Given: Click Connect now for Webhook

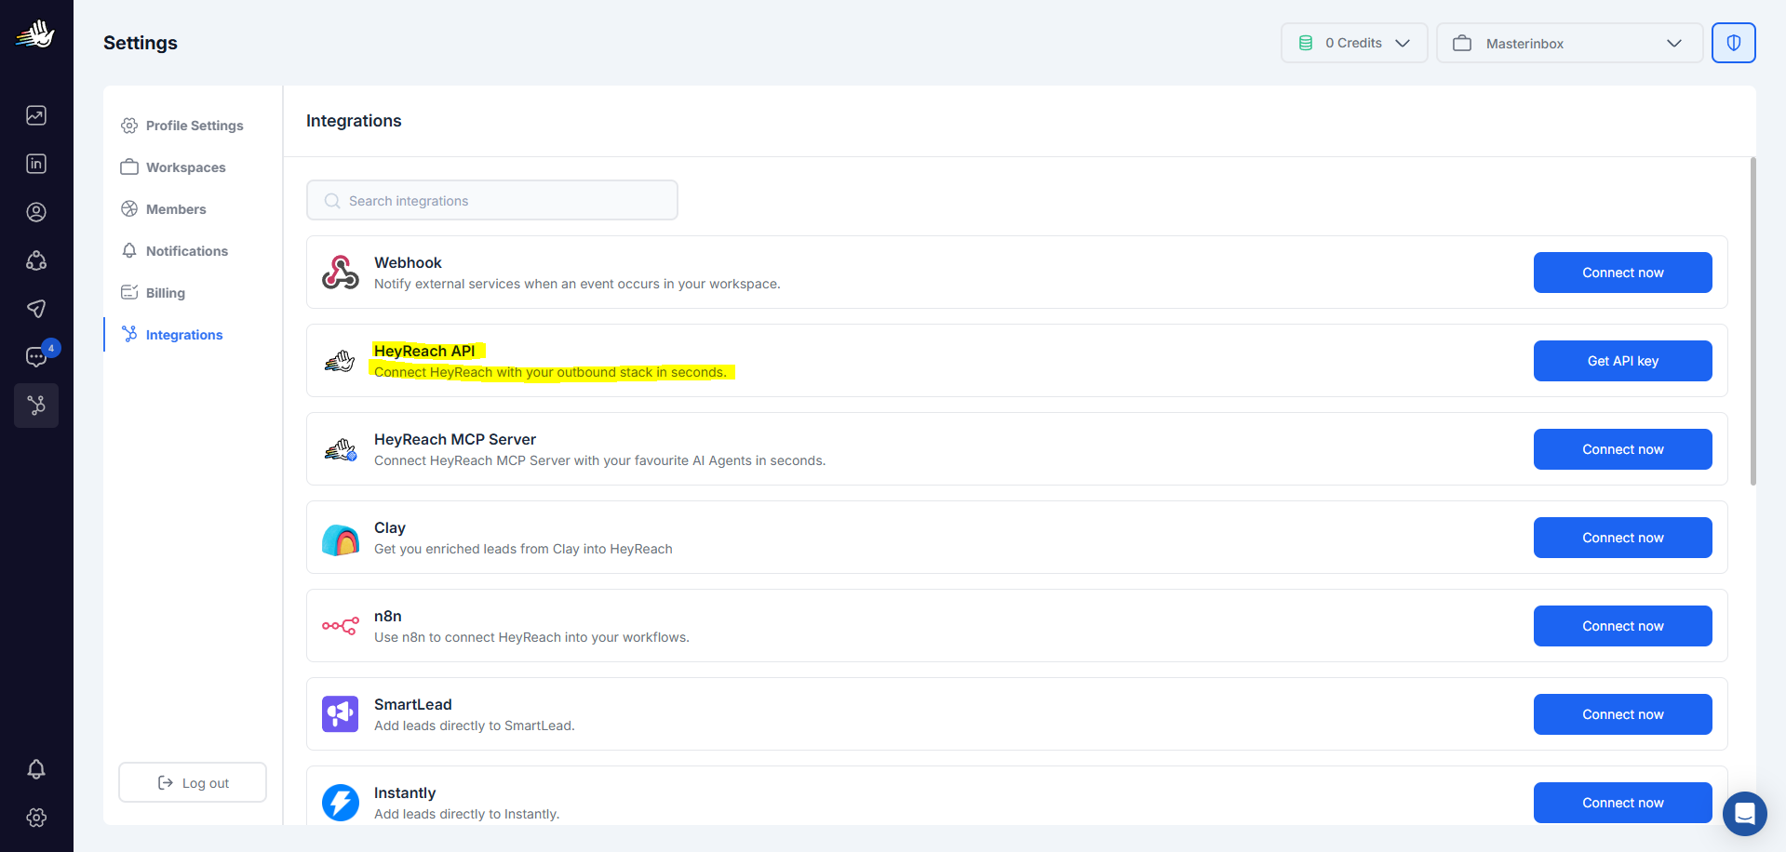Looking at the screenshot, I should (1622, 273).
